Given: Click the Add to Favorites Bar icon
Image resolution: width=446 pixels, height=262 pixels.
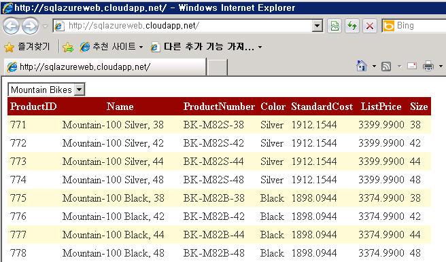Looking at the screenshot, I should coord(68,47).
